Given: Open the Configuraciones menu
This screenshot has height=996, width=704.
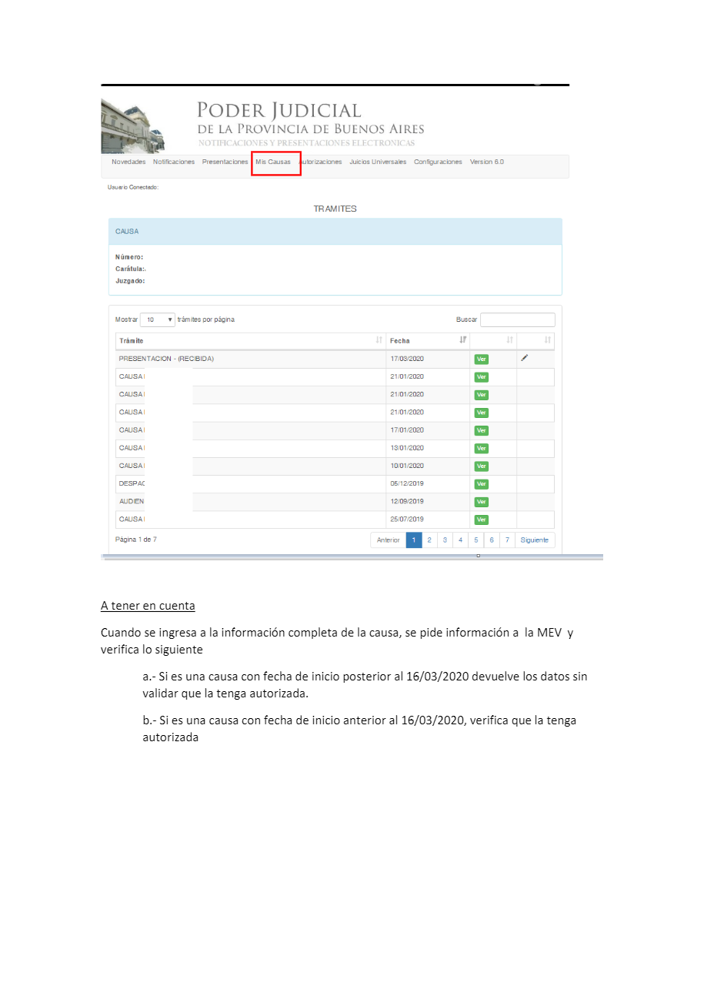Looking at the screenshot, I should click(438, 162).
